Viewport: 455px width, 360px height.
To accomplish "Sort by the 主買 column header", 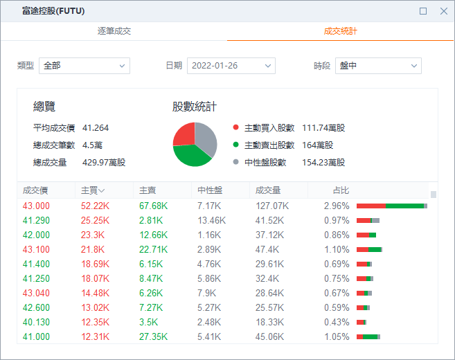I will 93,190.
